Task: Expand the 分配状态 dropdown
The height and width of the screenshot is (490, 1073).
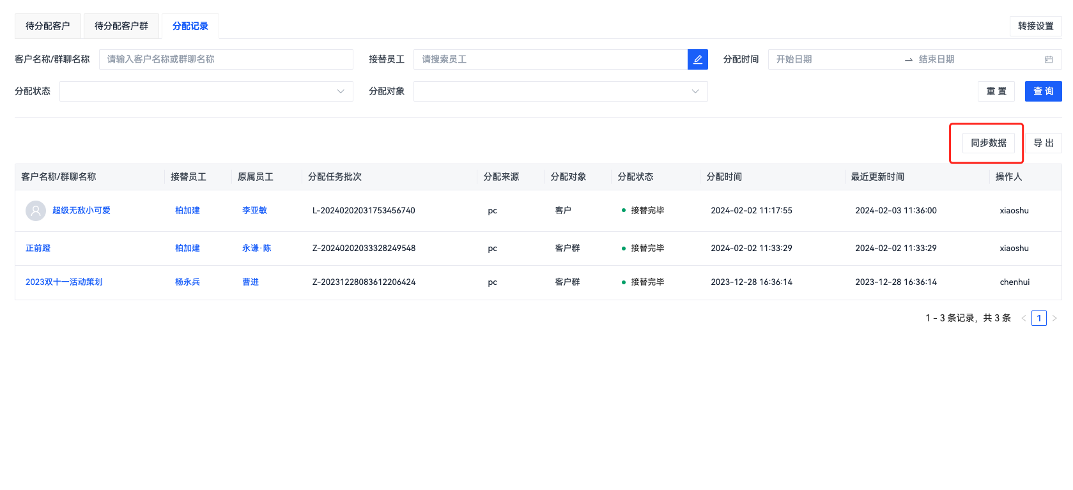Action: click(206, 91)
